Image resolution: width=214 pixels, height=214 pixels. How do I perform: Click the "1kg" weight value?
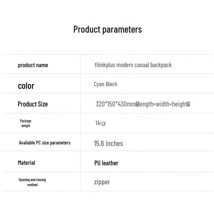(100, 123)
